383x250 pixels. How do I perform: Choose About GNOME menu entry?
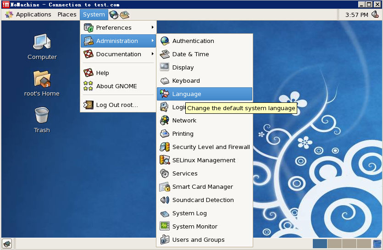click(118, 86)
